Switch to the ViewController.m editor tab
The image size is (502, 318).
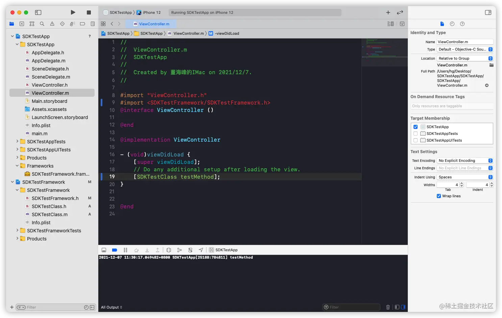[151, 24]
